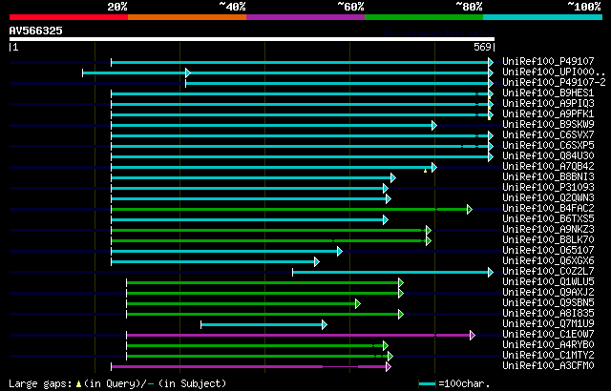Open hit UniRef100_Q7M1U9
611x391 pixels.
[548, 324]
